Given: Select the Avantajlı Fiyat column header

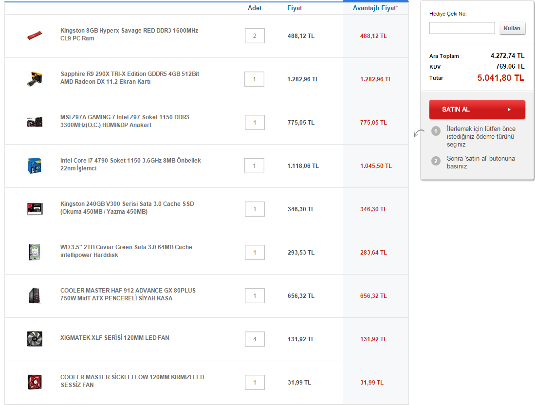Looking at the screenshot, I should tap(375, 8).
